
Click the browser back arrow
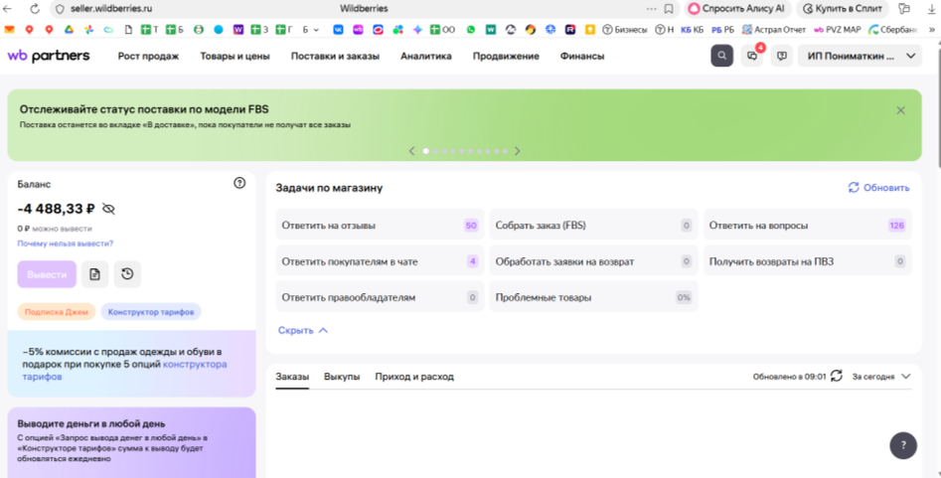[x=7, y=9]
